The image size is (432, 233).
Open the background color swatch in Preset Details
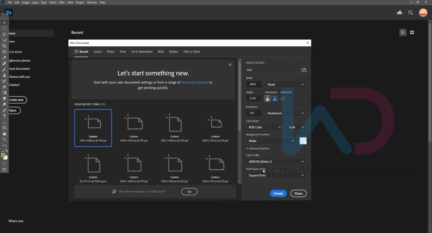pos(303,140)
